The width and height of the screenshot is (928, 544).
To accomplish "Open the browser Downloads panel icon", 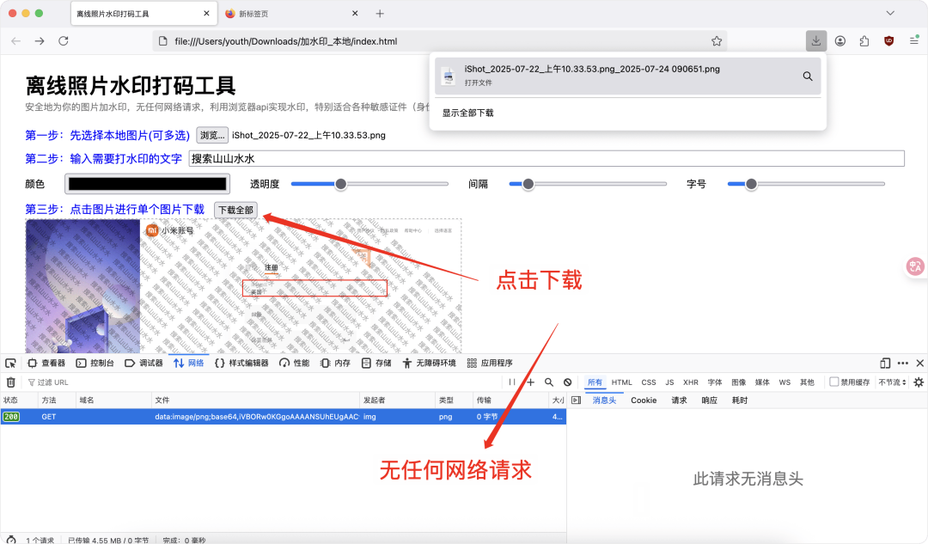I will click(815, 40).
